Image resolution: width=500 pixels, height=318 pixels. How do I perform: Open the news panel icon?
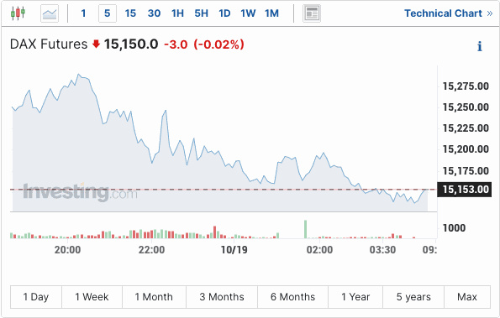(x=312, y=13)
